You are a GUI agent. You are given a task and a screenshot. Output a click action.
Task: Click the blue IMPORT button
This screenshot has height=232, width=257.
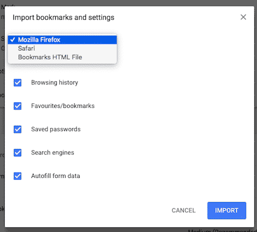[227, 210]
